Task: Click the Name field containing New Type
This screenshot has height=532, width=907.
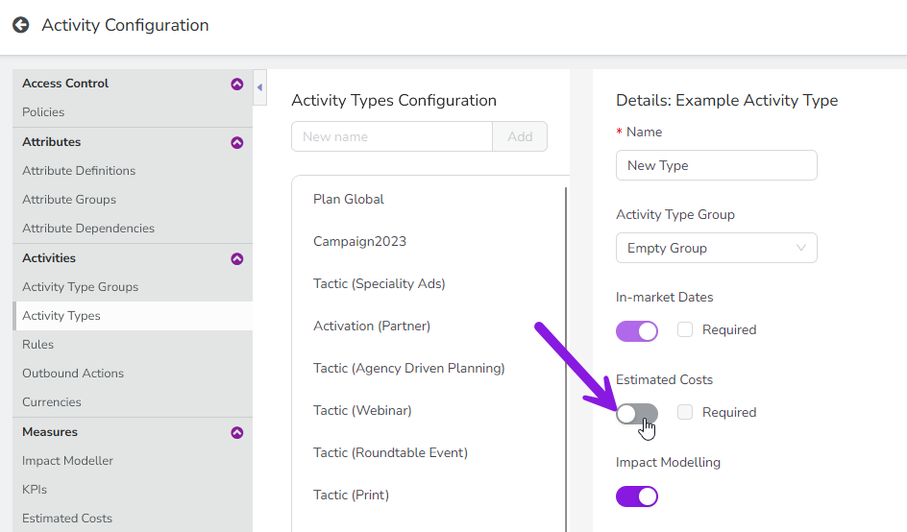Action: [716, 165]
